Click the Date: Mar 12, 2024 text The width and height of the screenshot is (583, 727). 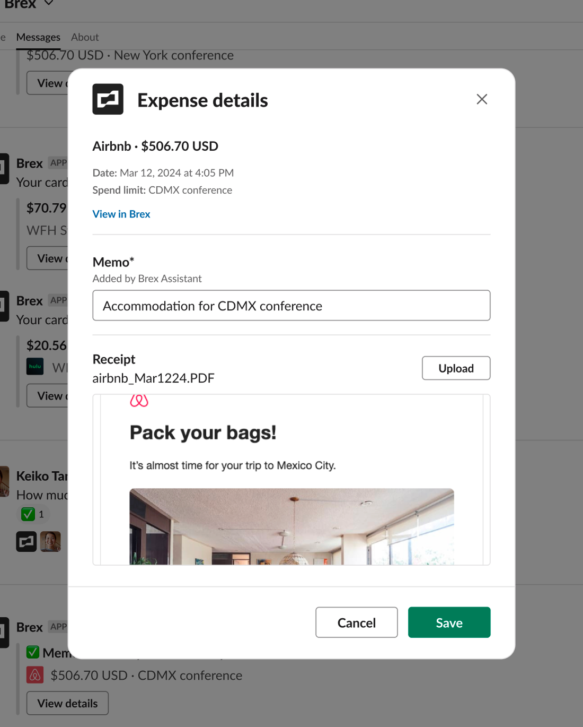click(x=163, y=173)
